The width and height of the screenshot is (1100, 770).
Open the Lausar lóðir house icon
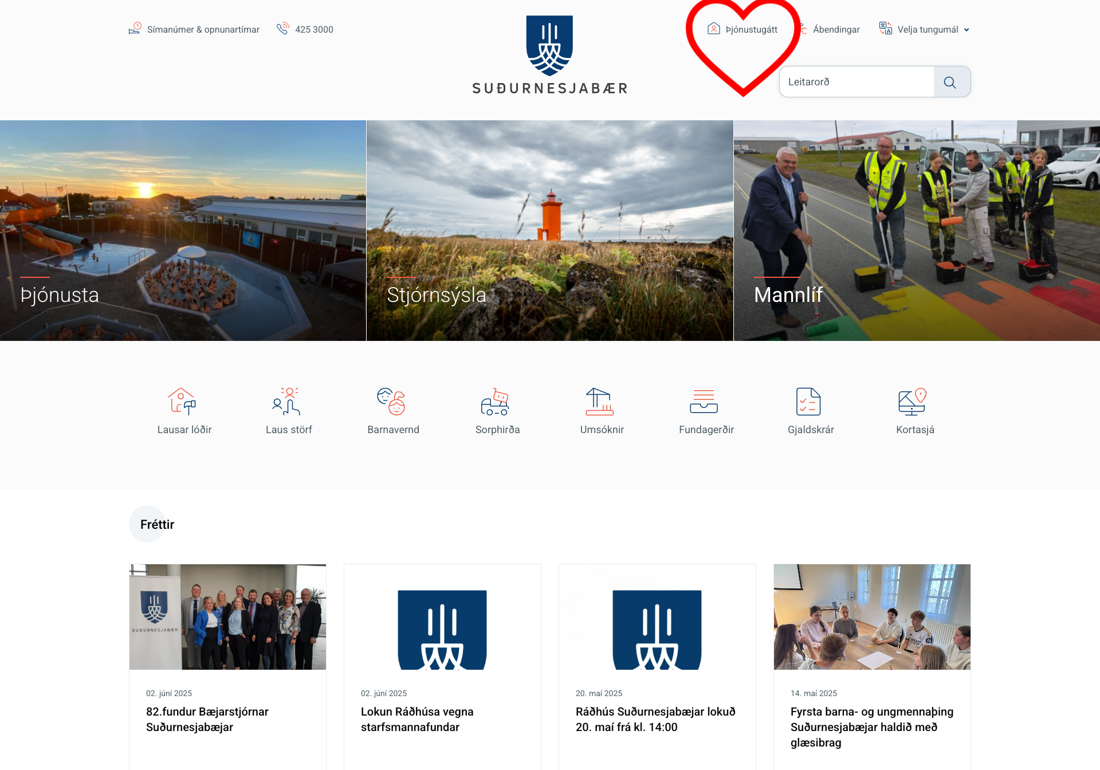[182, 401]
